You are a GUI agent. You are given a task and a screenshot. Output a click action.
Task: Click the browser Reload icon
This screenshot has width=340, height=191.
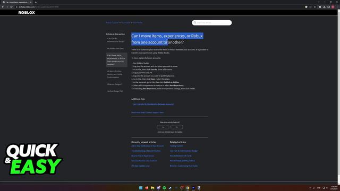coord(12,7)
